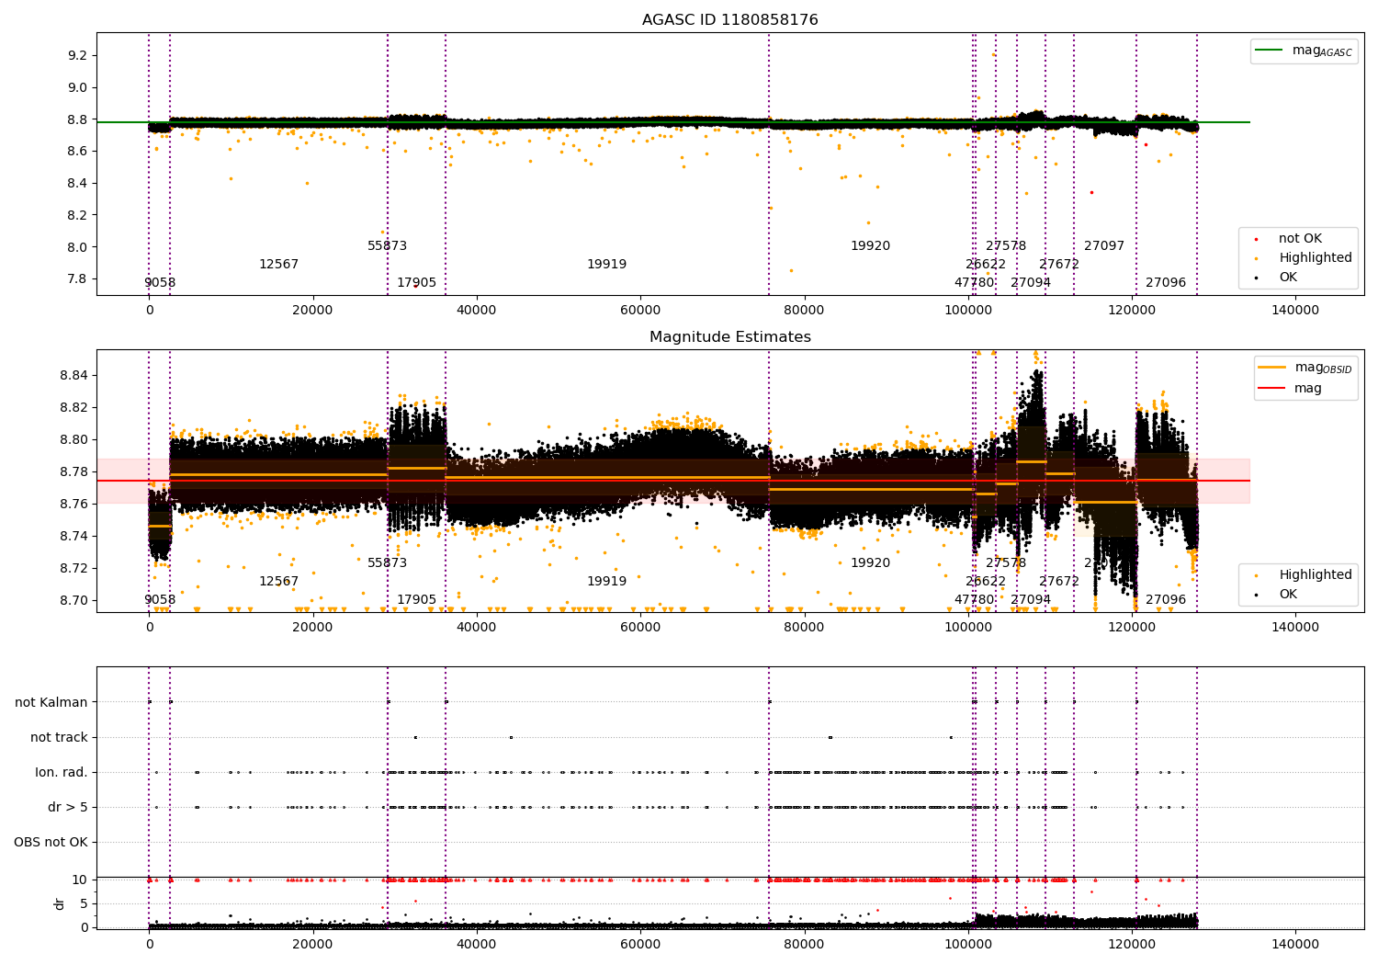The image size is (1378, 965).
Task: Click obsid label 47780 in Magnitude Estimates plot
Action: click(974, 600)
